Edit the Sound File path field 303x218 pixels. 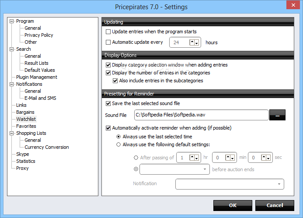coord(202,115)
